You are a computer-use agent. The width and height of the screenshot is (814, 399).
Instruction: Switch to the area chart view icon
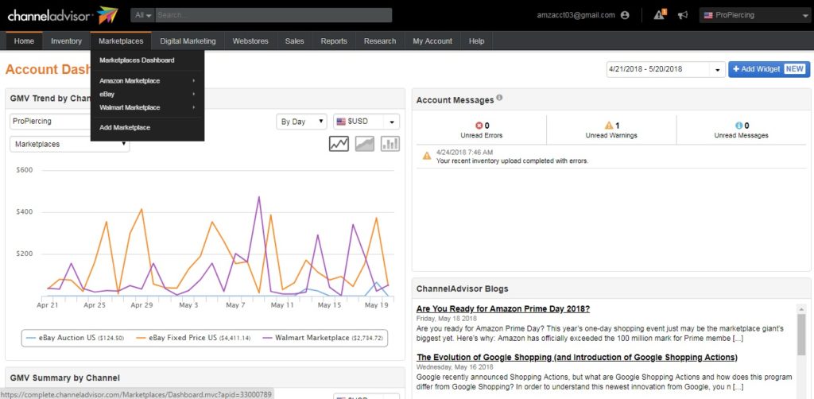[x=365, y=144]
